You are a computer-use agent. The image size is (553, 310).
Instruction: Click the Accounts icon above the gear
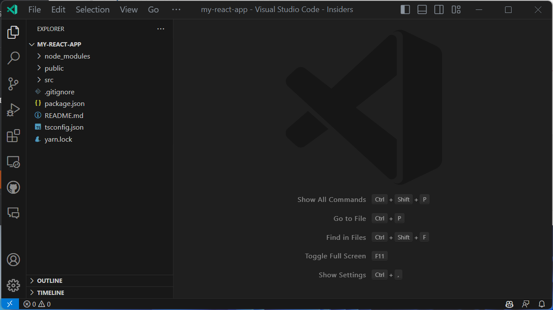click(13, 260)
